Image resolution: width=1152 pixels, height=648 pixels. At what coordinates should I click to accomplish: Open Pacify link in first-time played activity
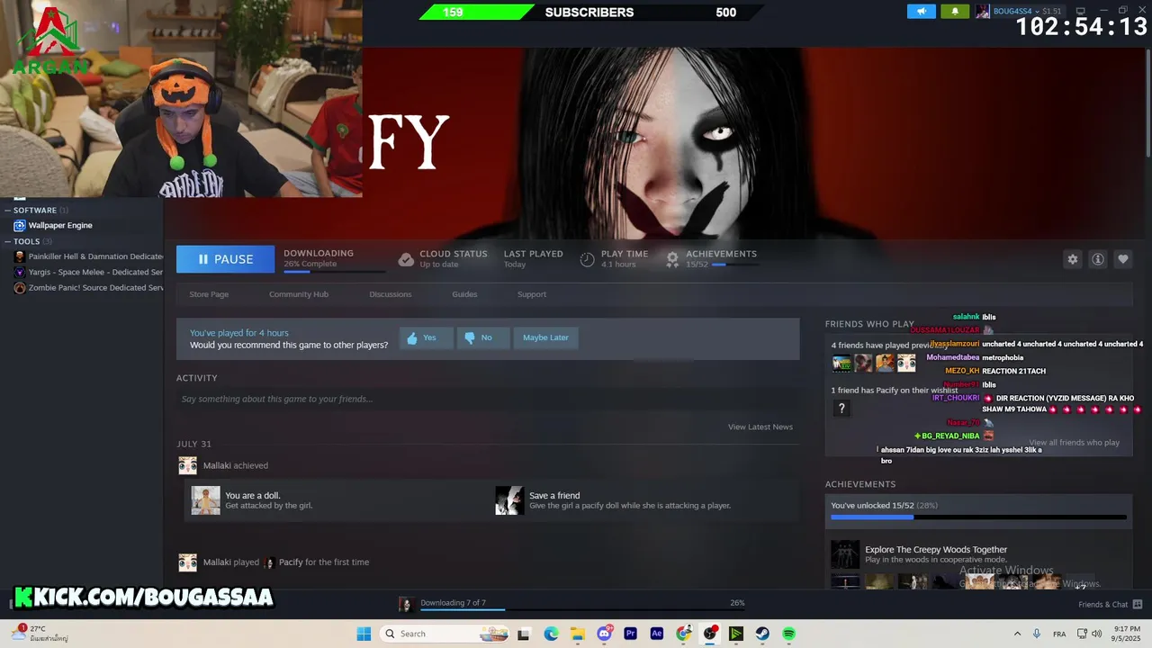point(291,562)
